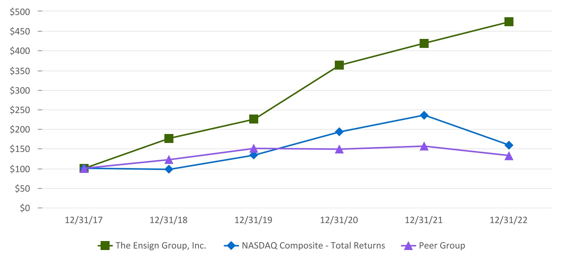Click the 12/31/20 x-axis date label
The width and height of the screenshot is (563, 262).
click(x=339, y=220)
